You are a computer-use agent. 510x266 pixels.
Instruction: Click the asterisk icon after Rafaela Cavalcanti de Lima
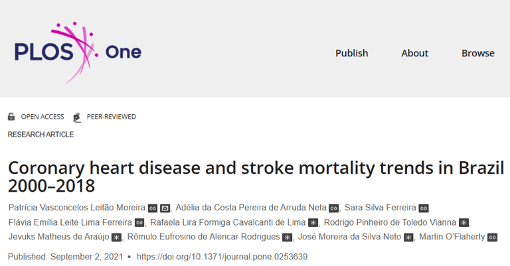(313, 222)
